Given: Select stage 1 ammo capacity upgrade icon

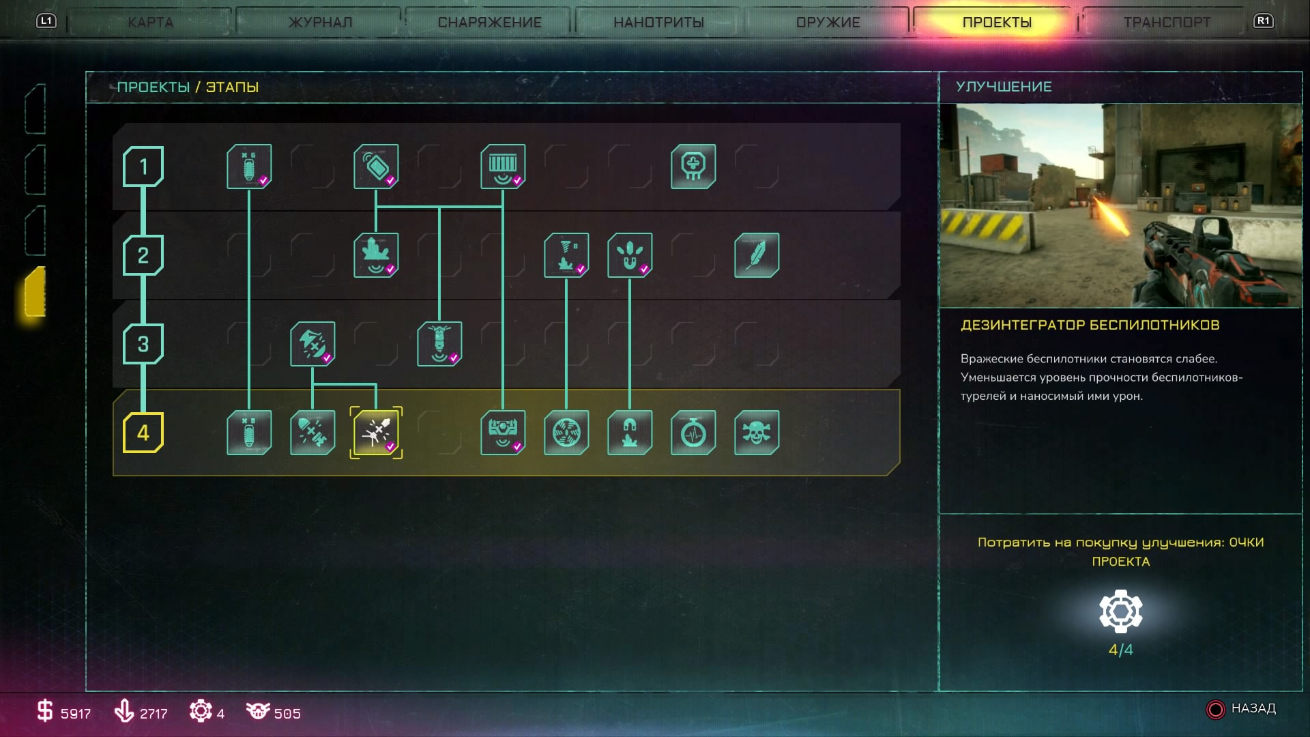Looking at the screenshot, I should click(x=249, y=166).
